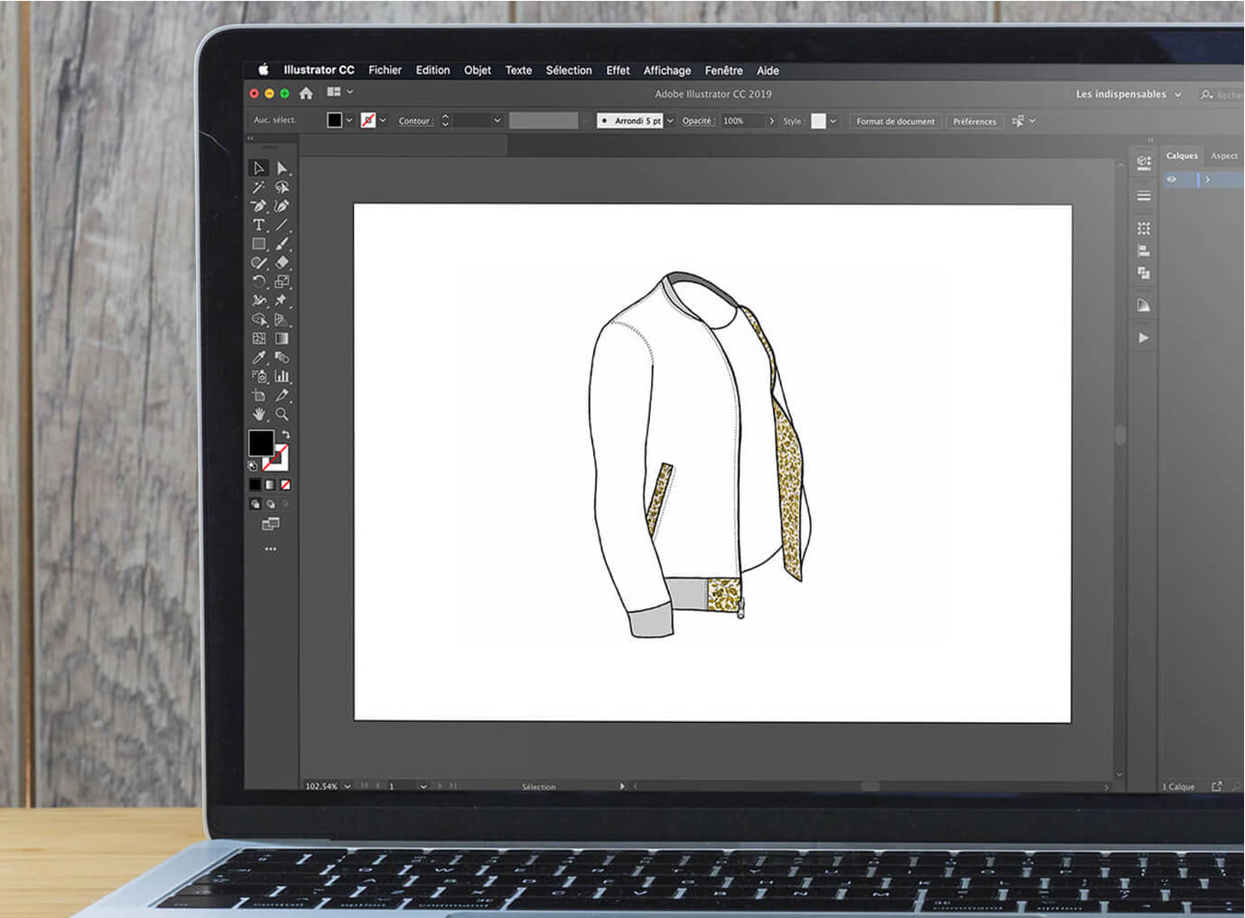Choose the Paintbrush tool
Image resolution: width=1245 pixels, height=918 pixels.
coord(282,244)
